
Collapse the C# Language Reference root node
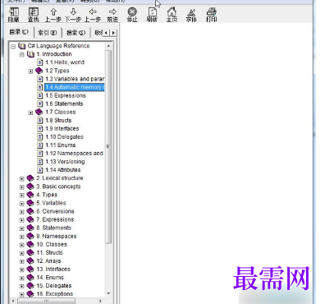13,46
